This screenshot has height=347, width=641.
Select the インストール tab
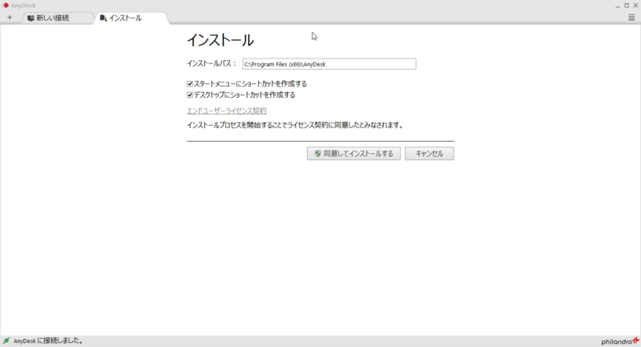click(x=131, y=18)
